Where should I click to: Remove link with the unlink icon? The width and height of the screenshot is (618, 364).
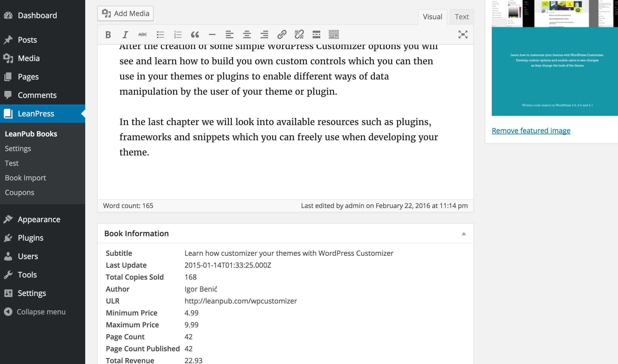[299, 34]
